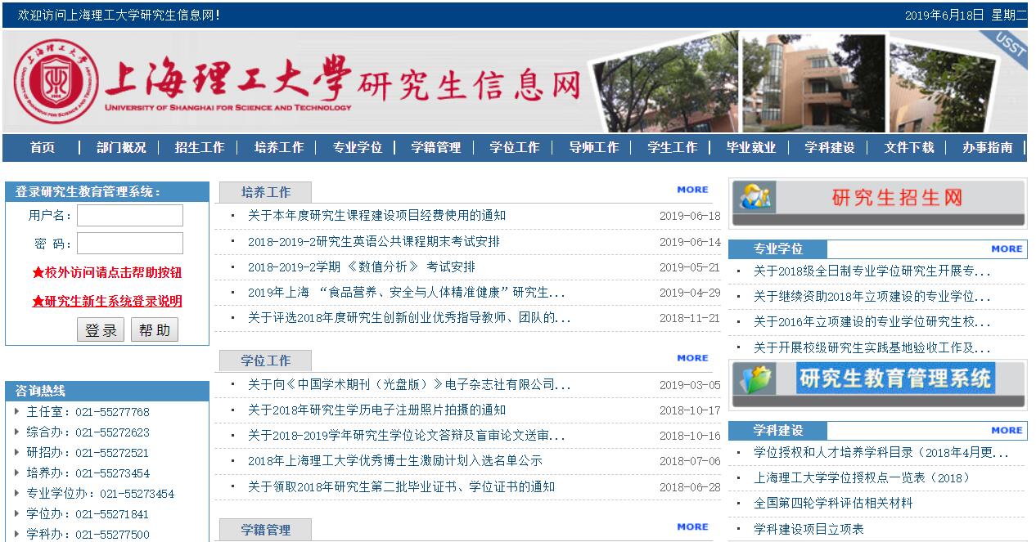This screenshot has height=542, width=1036.
Task: Click the brick building photo in header
Action: pyautogui.click(x=814, y=83)
